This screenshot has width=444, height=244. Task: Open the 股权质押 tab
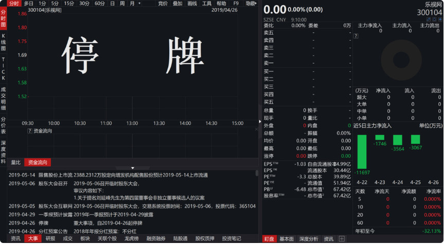point(205,239)
